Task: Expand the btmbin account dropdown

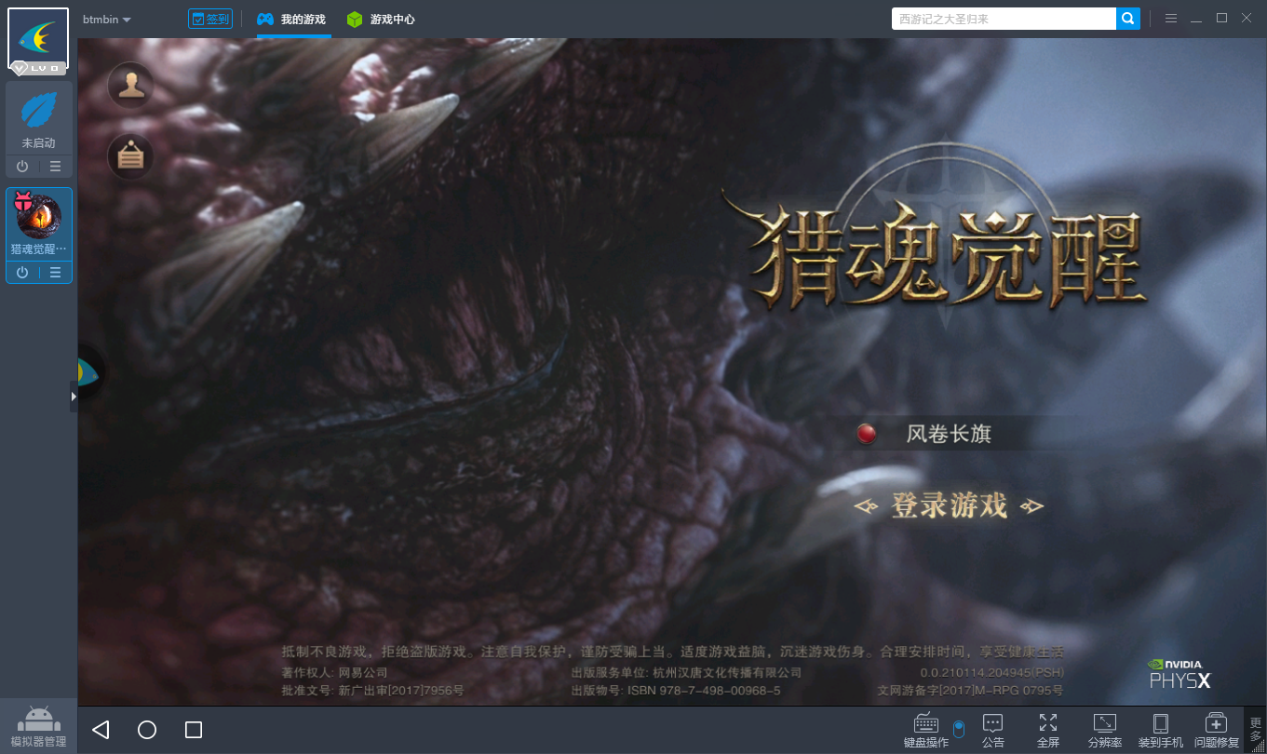Action: (106, 20)
